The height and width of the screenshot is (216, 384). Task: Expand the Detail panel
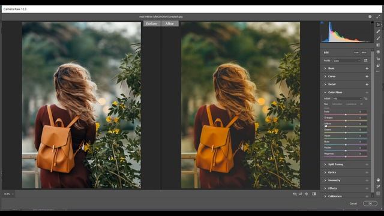coord(325,84)
